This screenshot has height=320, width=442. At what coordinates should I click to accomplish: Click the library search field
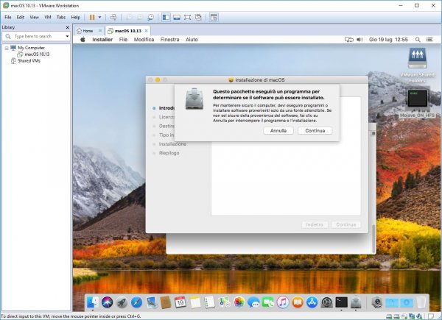pos(36,36)
